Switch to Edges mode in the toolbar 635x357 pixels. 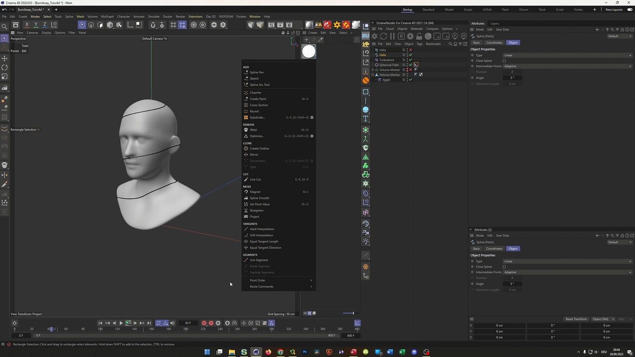(x=91, y=25)
